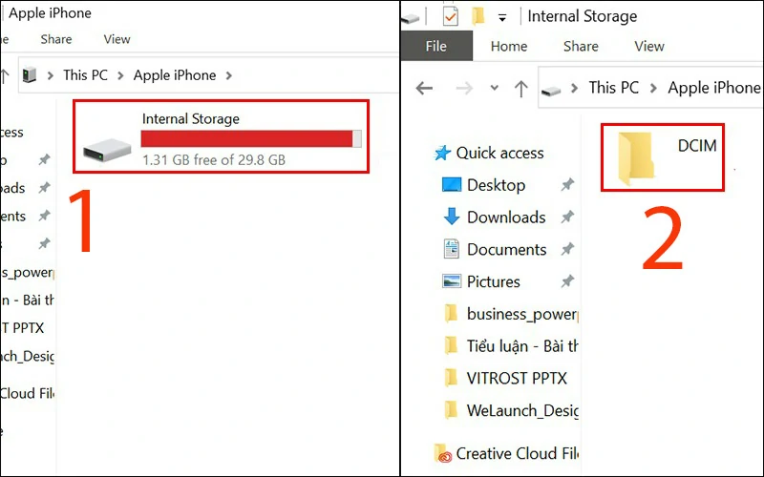Viewport: 764px width, 477px height.
Task: Click Desktop monitor icon in navigation pane
Action: (x=451, y=185)
